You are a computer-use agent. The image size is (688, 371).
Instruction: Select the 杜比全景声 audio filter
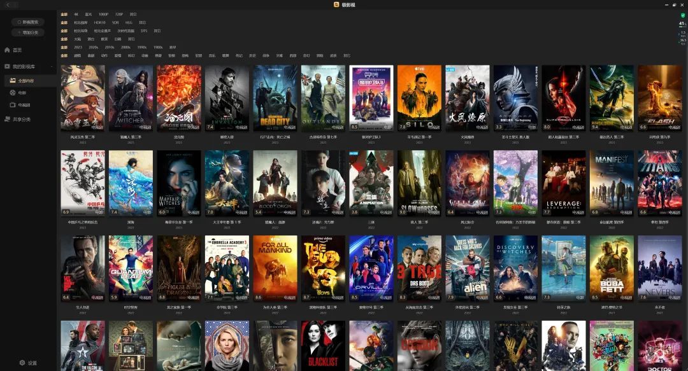102,31
